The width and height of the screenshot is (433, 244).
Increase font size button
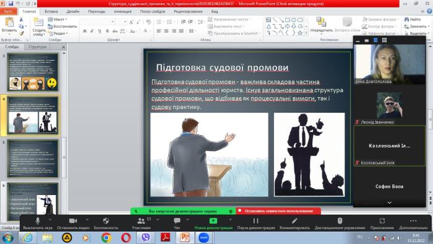pyautogui.click(x=131, y=22)
